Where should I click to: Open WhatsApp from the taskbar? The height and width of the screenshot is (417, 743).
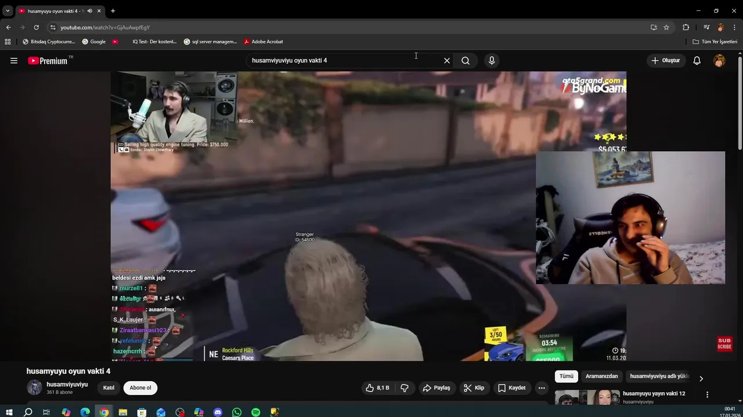point(237,412)
